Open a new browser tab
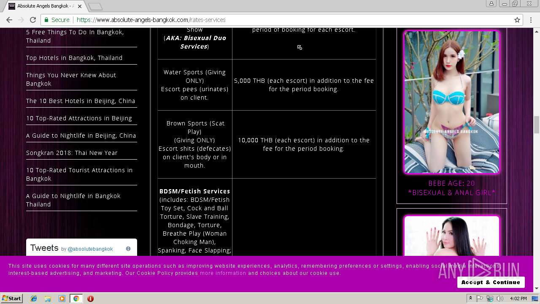This screenshot has width=540, height=304. point(95,6)
